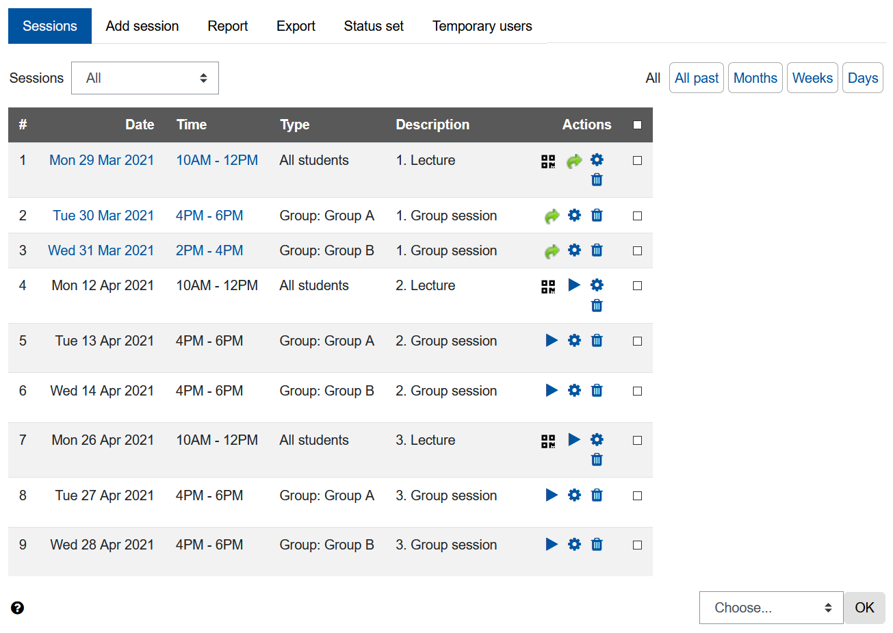The image size is (893, 633).
Task: Edit settings for the Mon 12 Apr lecture session
Action: click(x=597, y=285)
